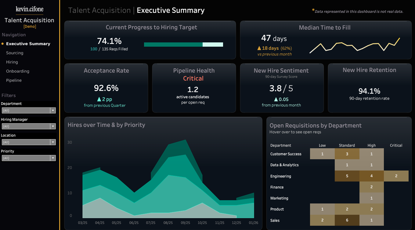
Task: Click the hiring target progress bar
Action: (x=183, y=45)
